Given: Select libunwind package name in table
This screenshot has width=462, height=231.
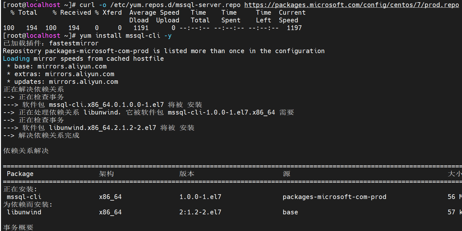Looking at the screenshot, I should [x=24, y=212].
